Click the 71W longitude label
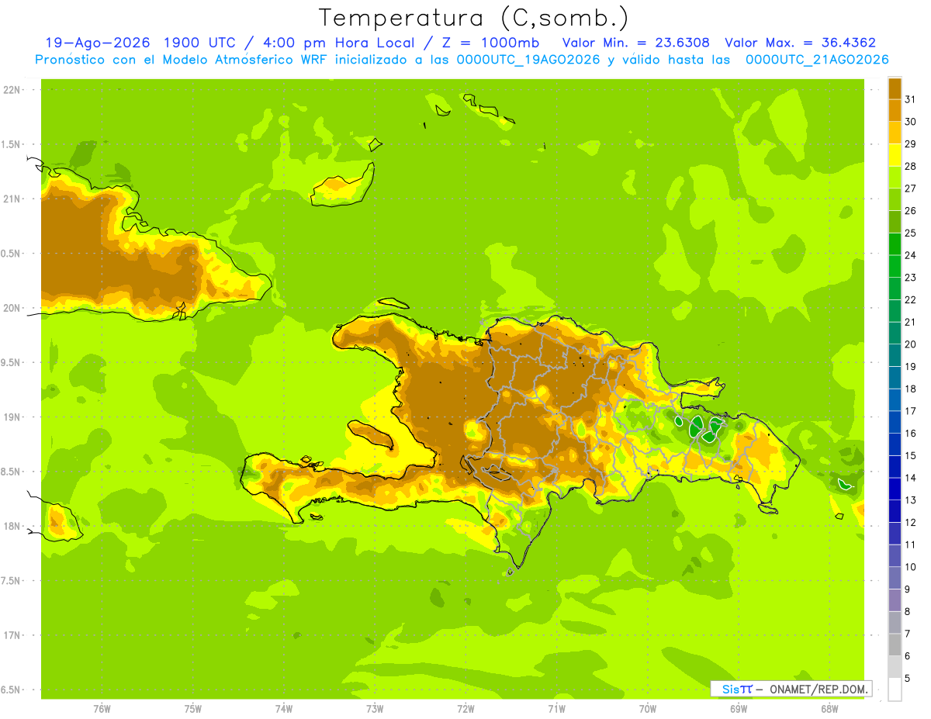 [x=556, y=709]
